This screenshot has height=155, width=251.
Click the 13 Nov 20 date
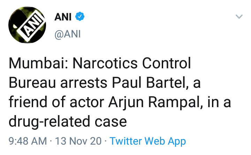[x=78, y=141]
